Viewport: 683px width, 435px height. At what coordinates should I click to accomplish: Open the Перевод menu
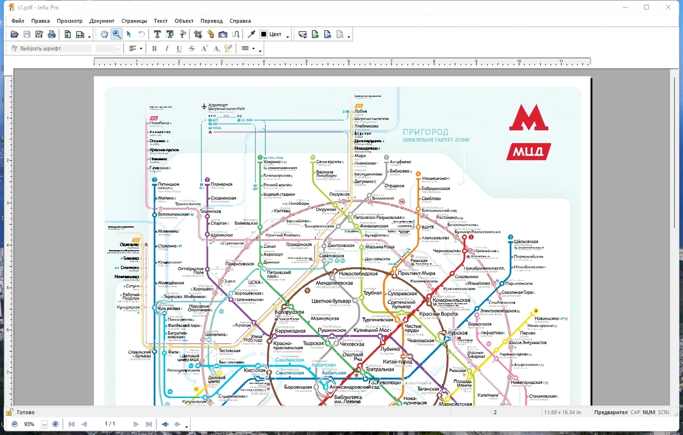pos(212,21)
